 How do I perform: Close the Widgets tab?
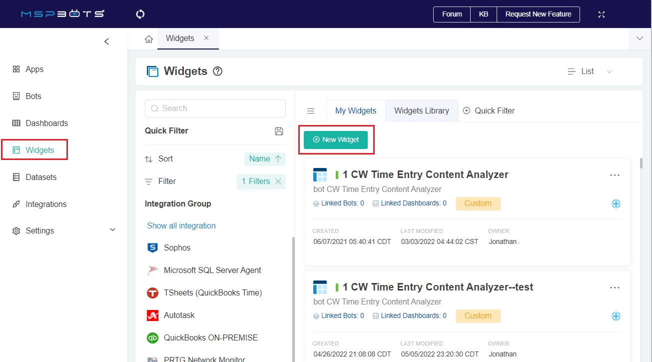206,38
